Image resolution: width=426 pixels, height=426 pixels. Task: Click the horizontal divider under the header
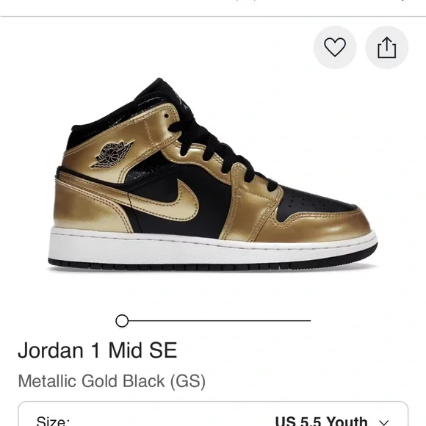click(213, 17)
